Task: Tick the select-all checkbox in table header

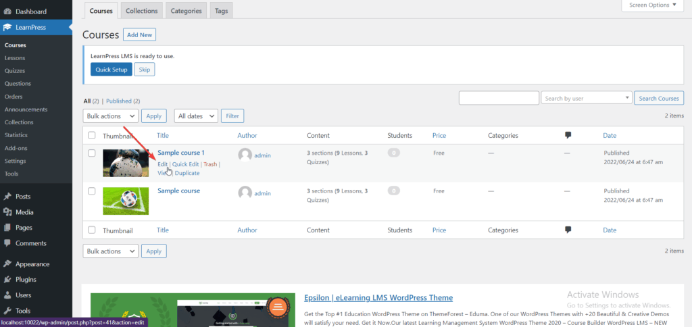Action: (x=91, y=136)
